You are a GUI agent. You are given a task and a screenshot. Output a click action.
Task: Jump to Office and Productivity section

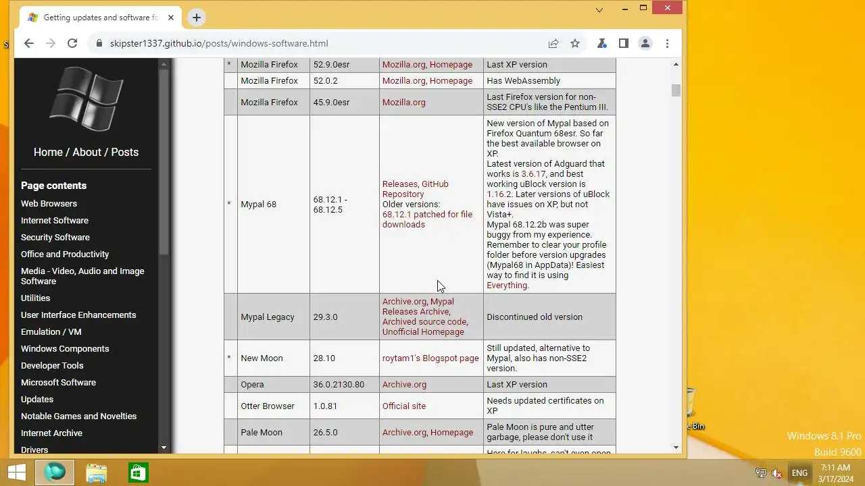65,254
